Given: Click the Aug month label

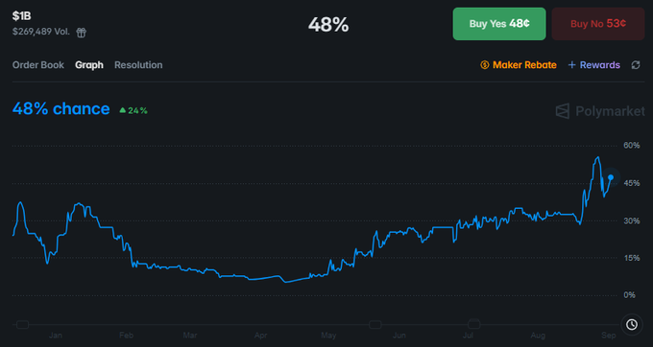Looking at the screenshot, I should click(538, 335).
